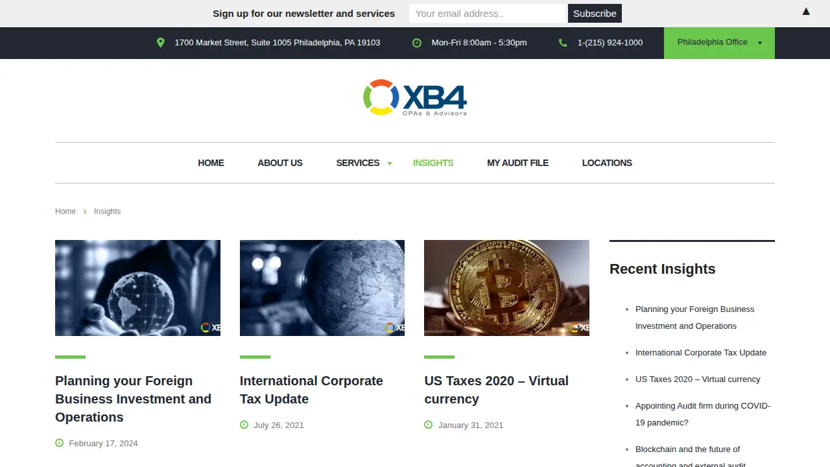Click the July 26, 2021 date
The height and width of the screenshot is (467, 830).
tap(279, 425)
